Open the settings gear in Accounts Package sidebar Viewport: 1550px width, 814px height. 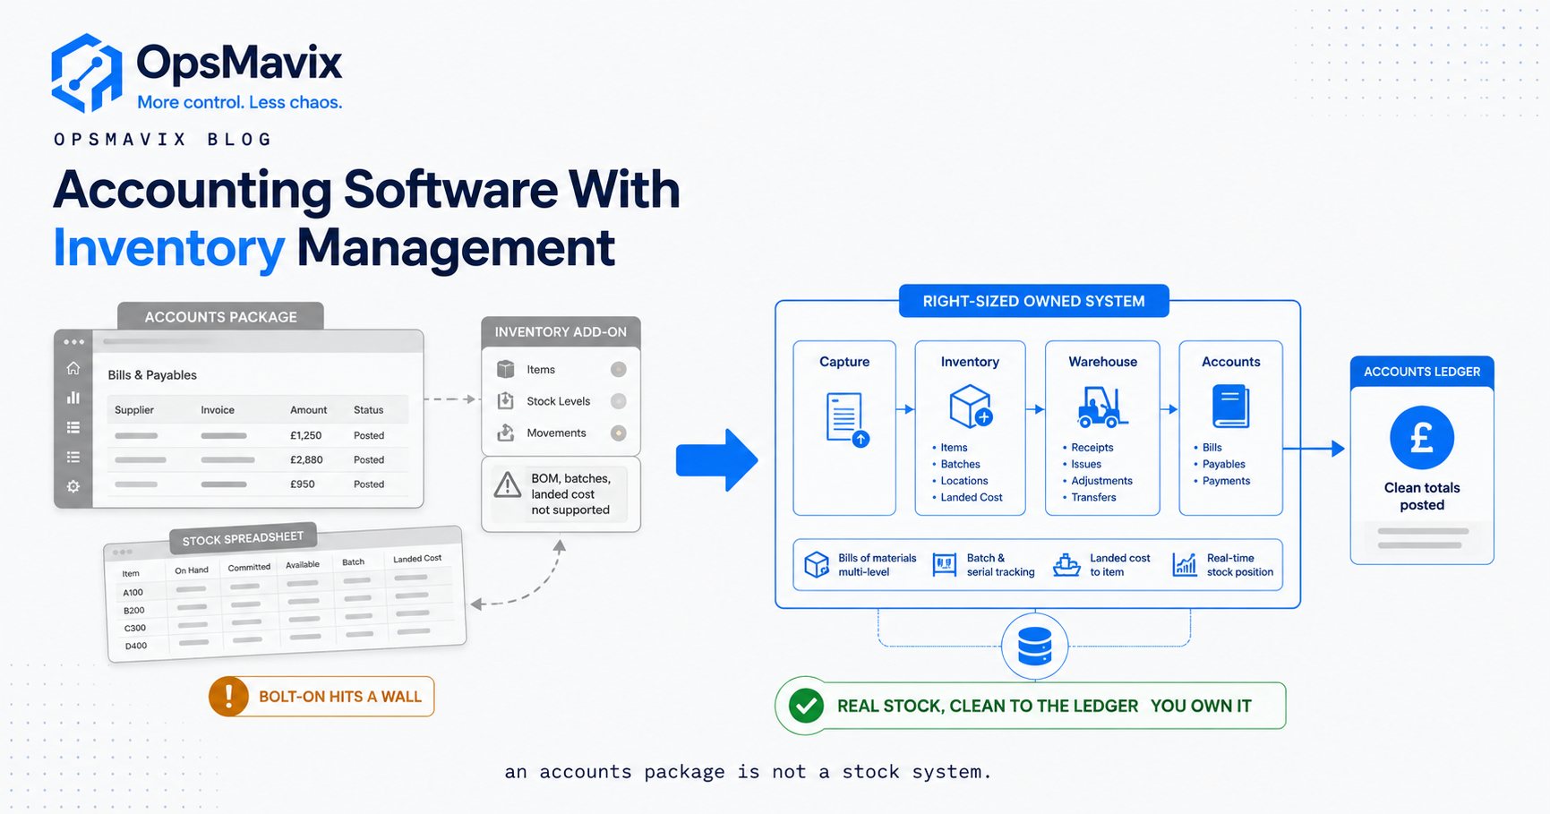pyautogui.click(x=73, y=486)
